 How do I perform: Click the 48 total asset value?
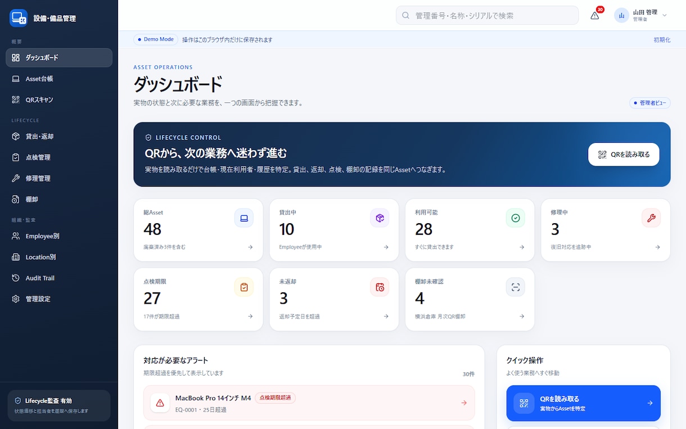click(x=152, y=229)
